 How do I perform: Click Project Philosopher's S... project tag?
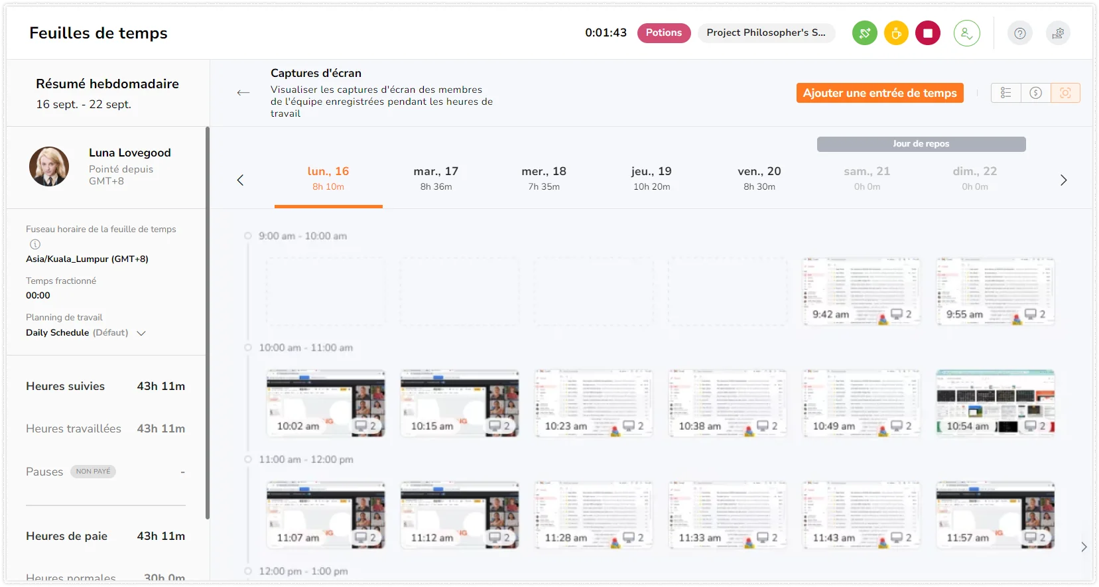(x=766, y=33)
